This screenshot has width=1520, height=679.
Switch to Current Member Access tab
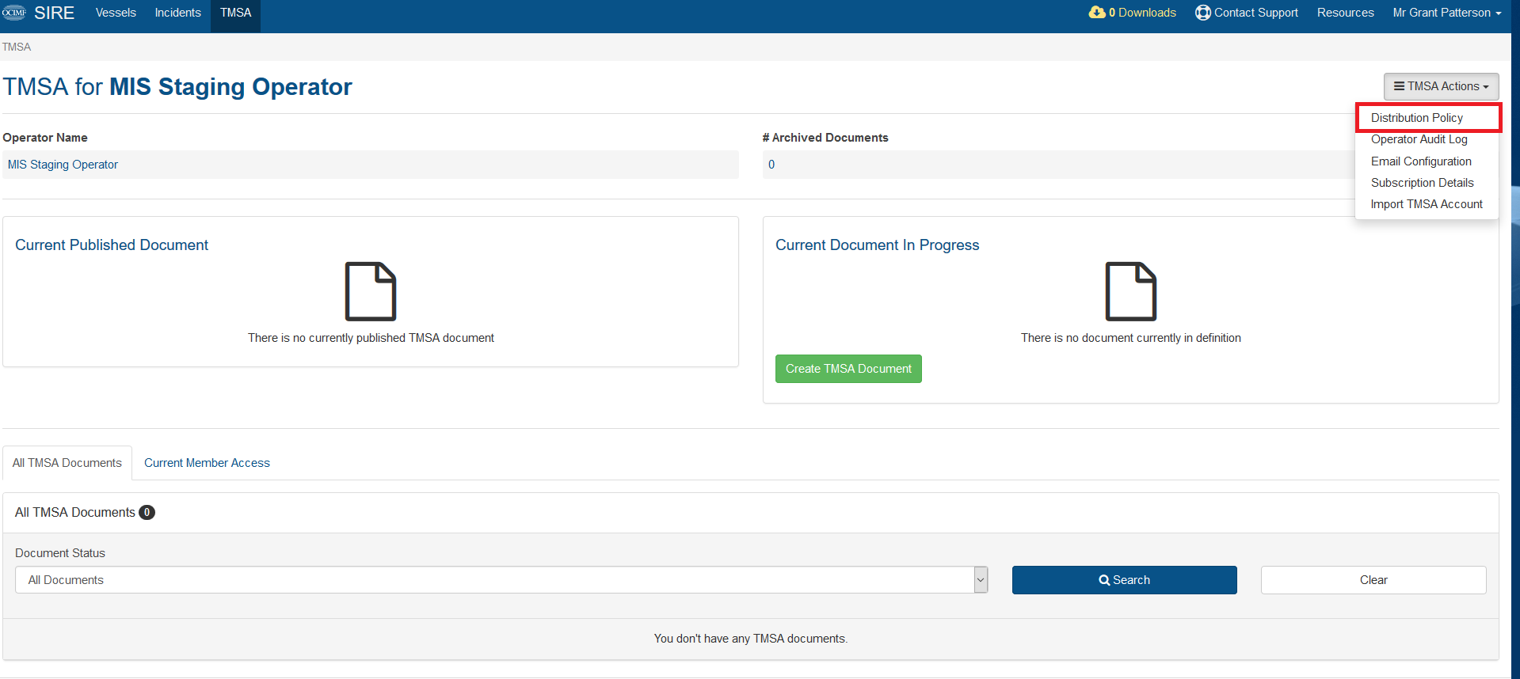point(207,463)
